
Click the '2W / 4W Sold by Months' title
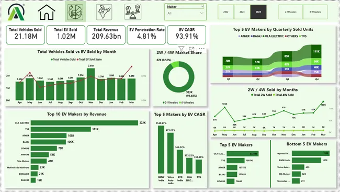point(273,89)
